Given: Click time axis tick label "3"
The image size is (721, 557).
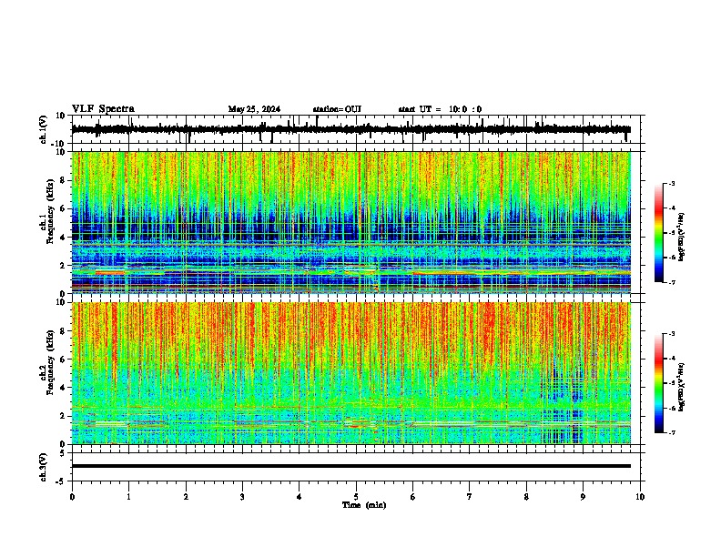Looking at the screenshot, I should (242, 497).
